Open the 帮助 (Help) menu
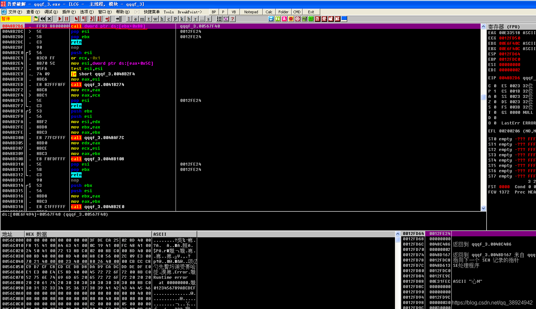The image size is (536, 309). 123,12
